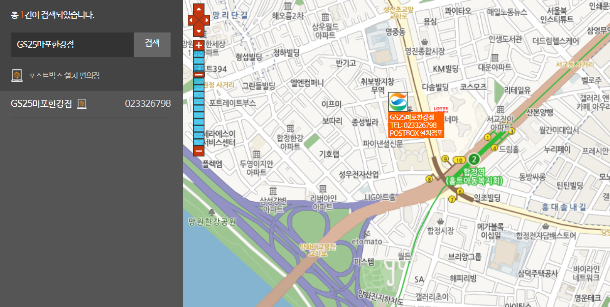Click the 성우전자산업 map label
The width and height of the screenshot is (610, 307).
pyautogui.click(x=359, y=174)
